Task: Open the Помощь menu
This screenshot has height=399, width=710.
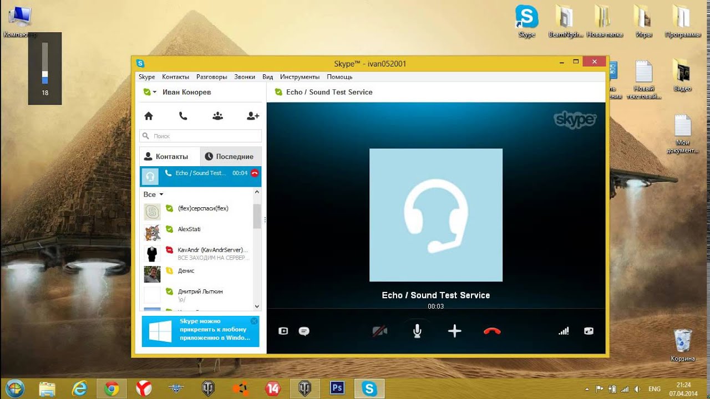Action: click(x=339, y=77)
